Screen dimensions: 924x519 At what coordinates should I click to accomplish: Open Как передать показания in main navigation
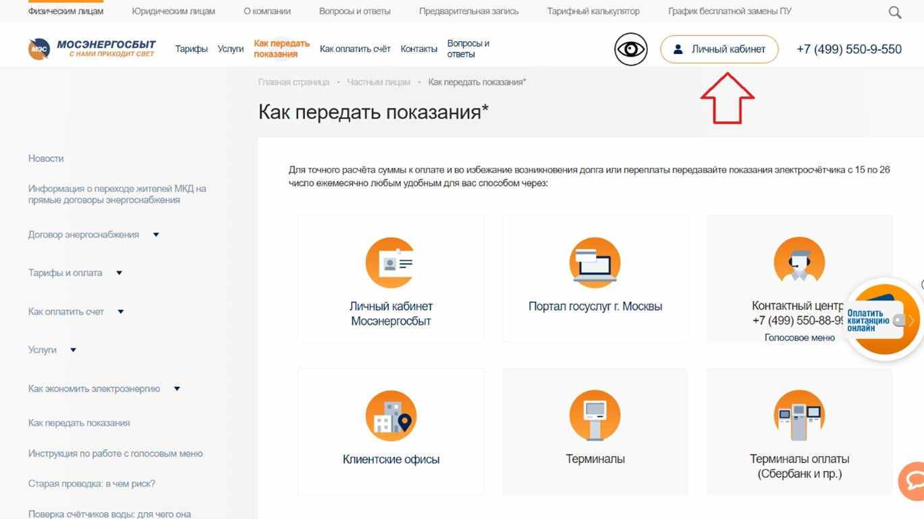pyautogui.click(x=281, y=49)
